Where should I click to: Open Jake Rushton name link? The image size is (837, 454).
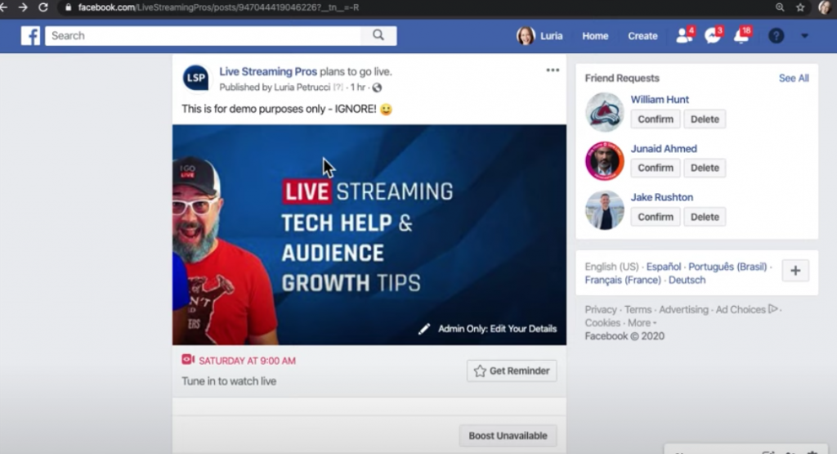[662, 197]
